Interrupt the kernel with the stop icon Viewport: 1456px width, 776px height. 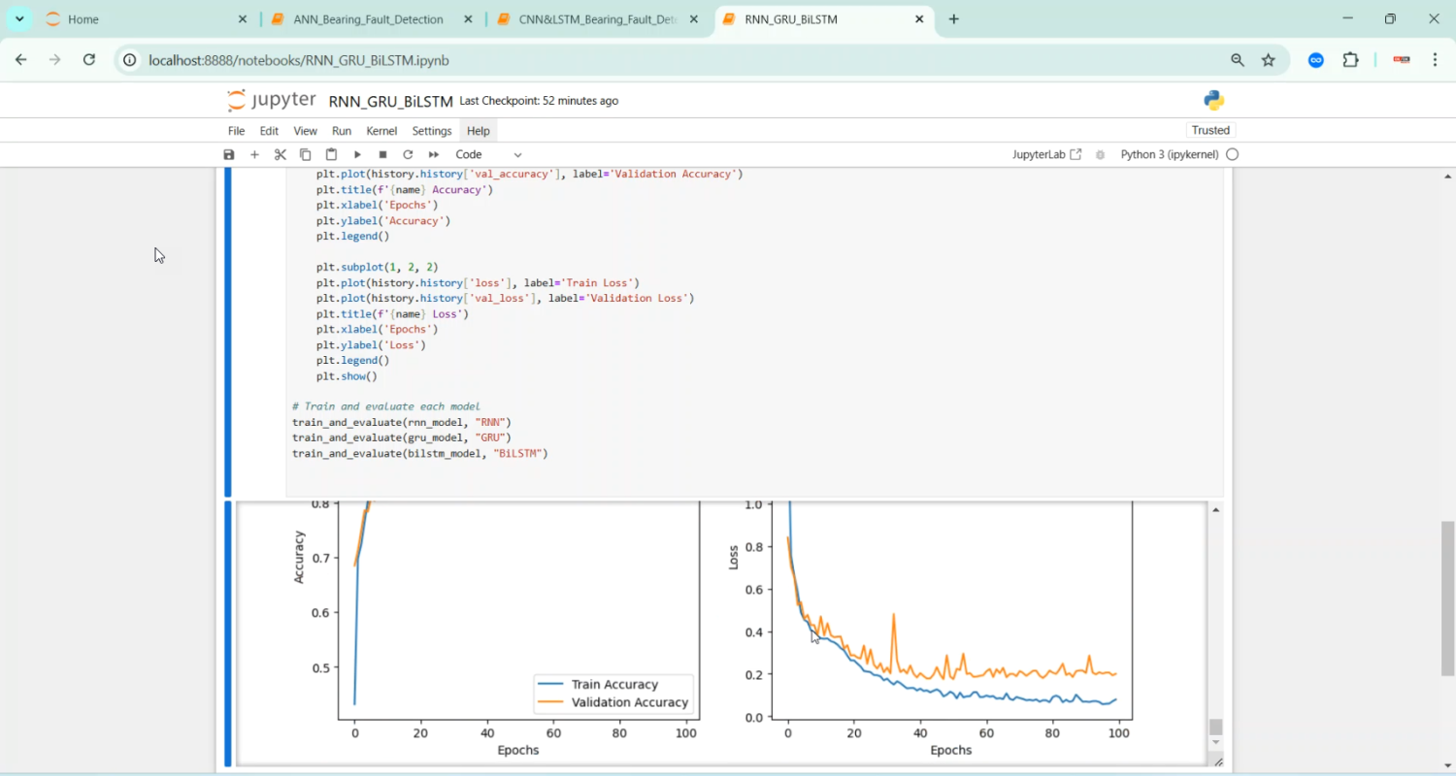click(x=382, y=155)
